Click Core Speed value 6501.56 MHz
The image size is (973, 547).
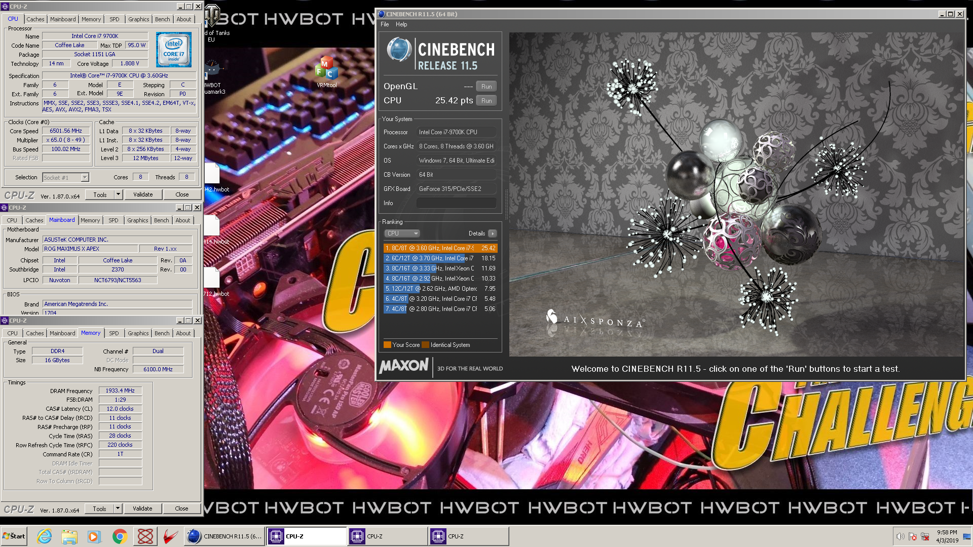pos(66,131)
